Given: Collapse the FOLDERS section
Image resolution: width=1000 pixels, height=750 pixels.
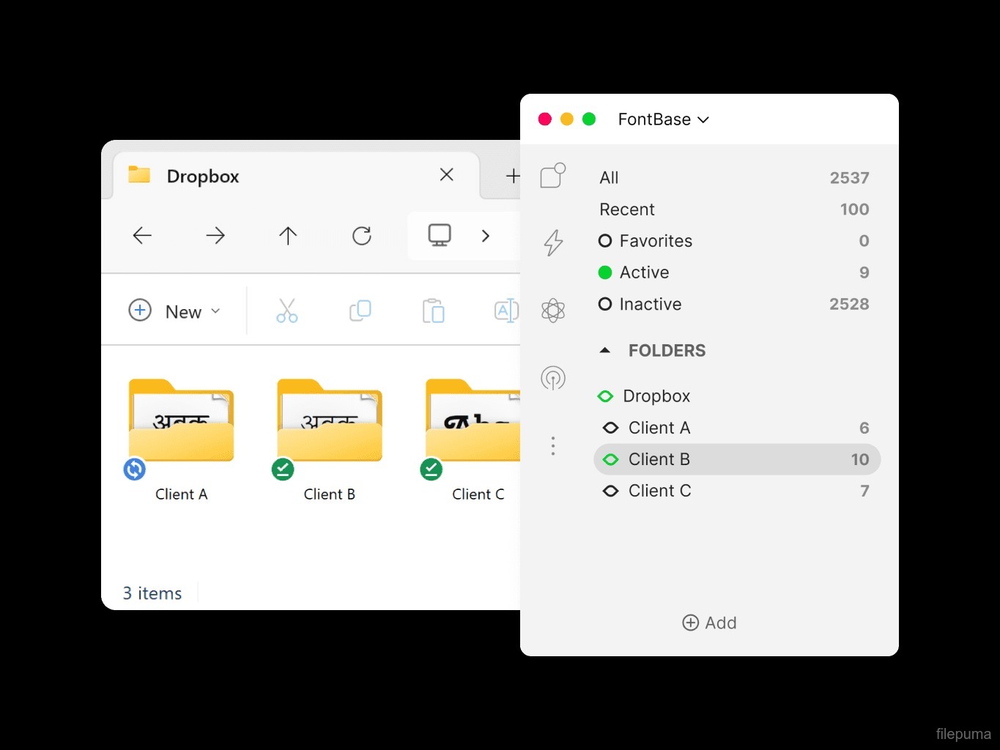Looking at the screenshot, I should 605,351.
